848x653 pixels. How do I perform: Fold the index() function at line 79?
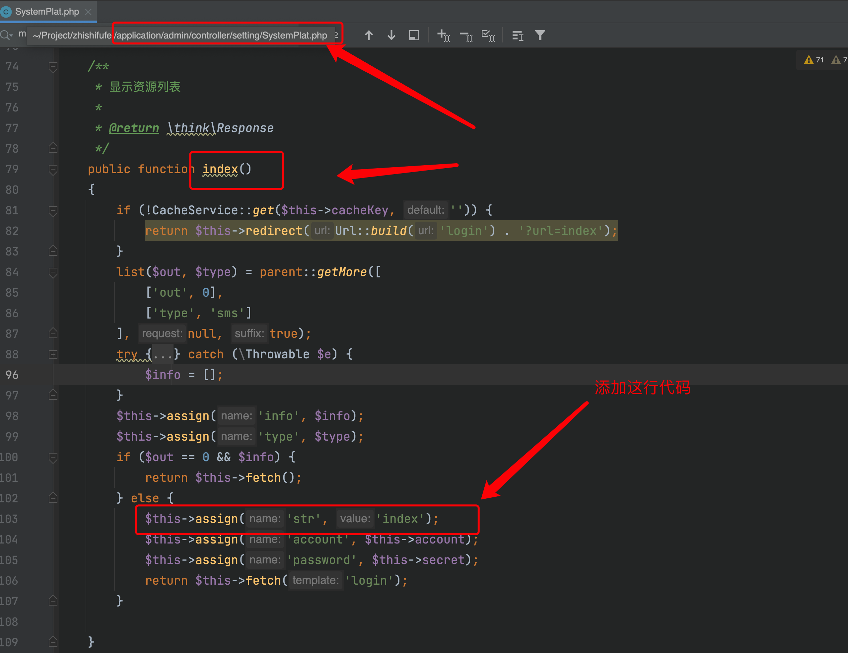[x=53, y=169]
